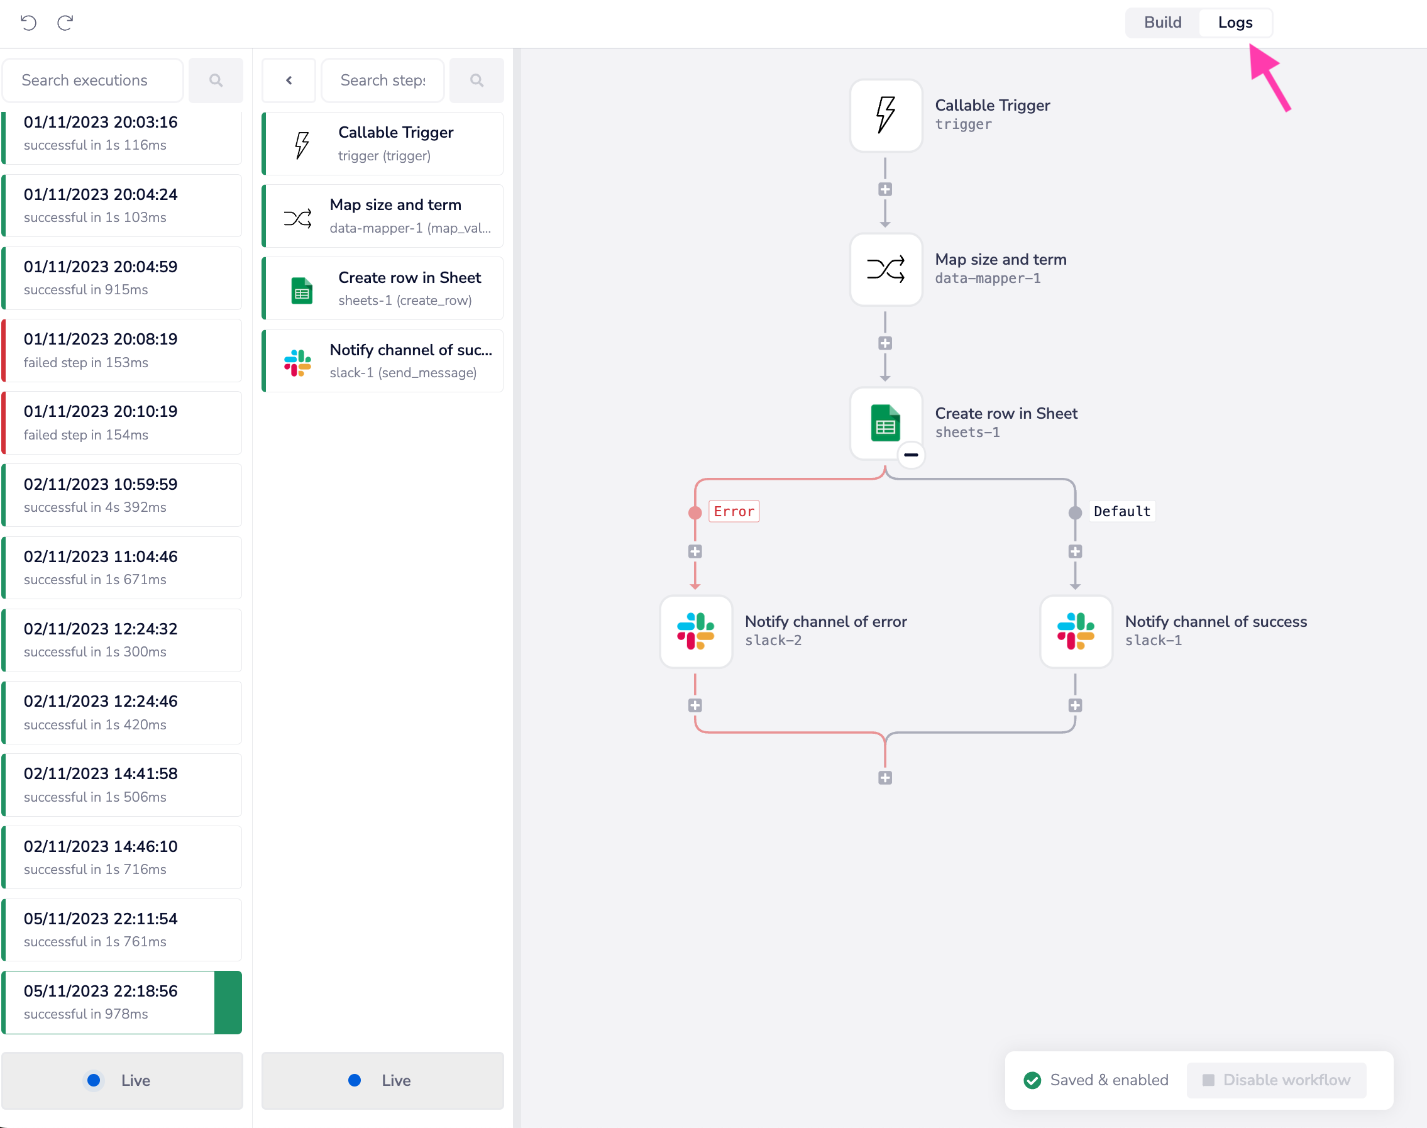Select the Callable Trigger node on canvas

886,116
